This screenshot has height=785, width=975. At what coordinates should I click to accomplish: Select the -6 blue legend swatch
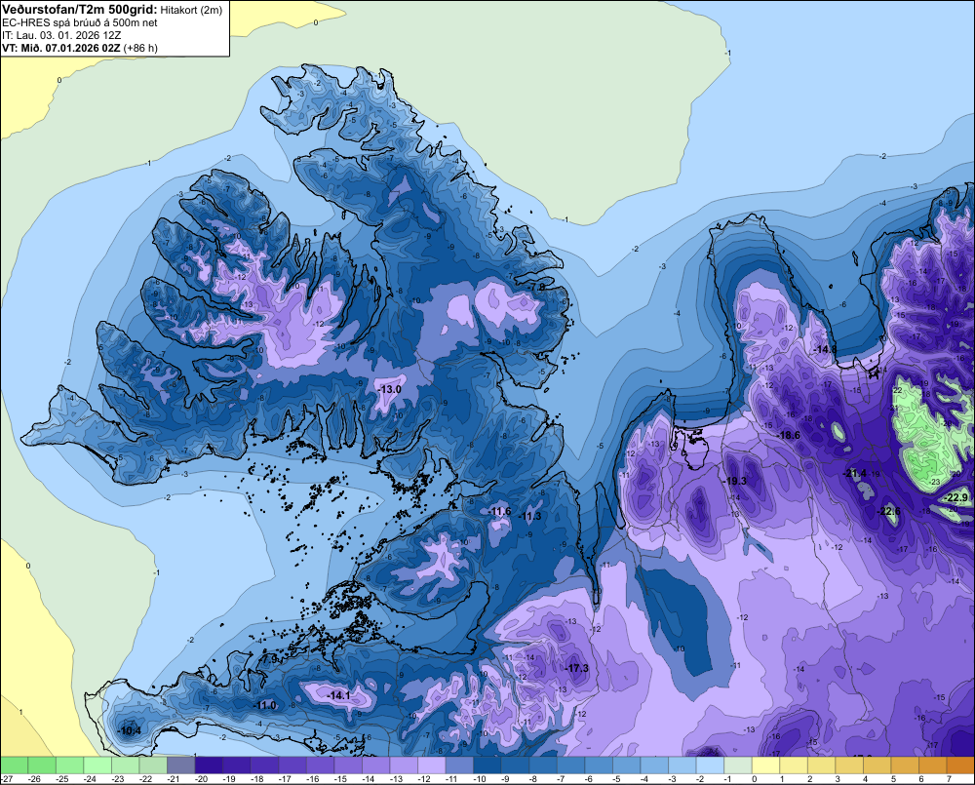599,765
